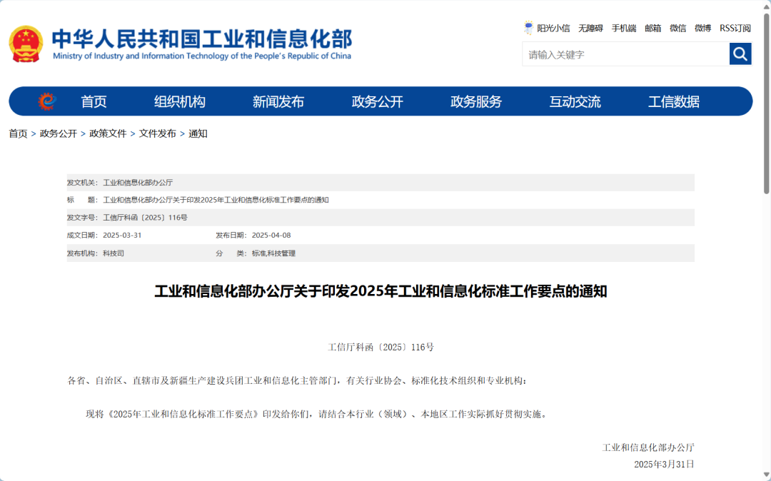Click document number 工信厅科函〔2025〕116号 in the 发文字号 row
This screenshot has height=481, width=771.
145,218
